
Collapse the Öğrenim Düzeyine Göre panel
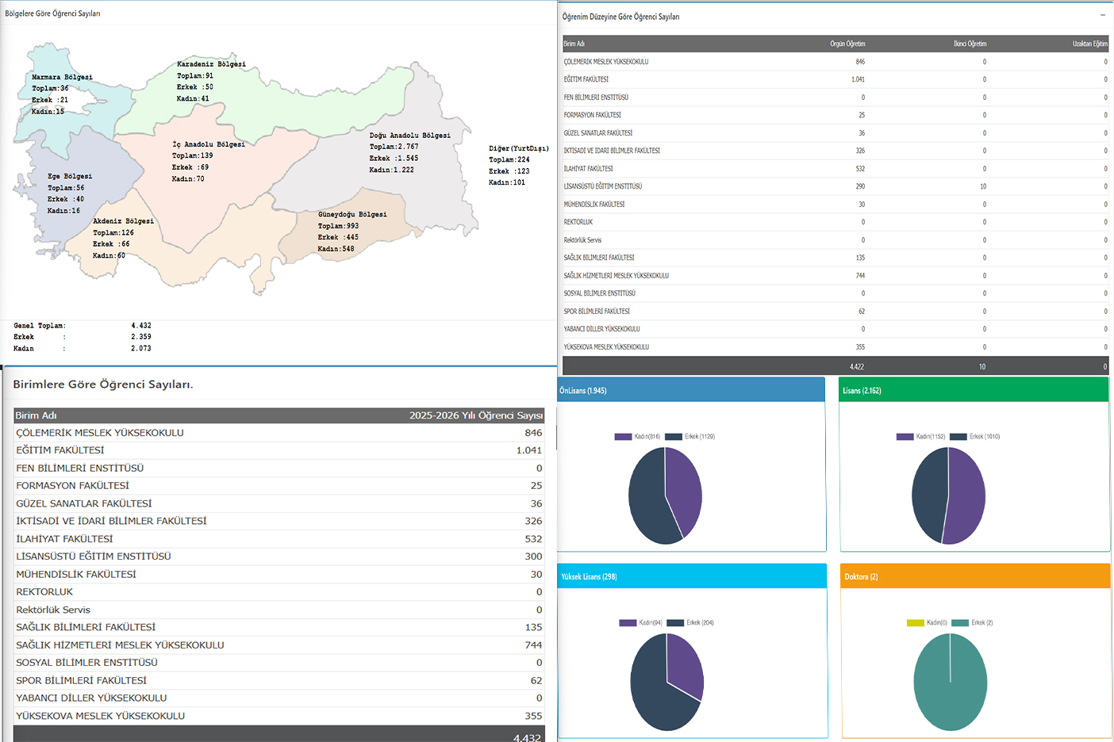click(1102, 16)
